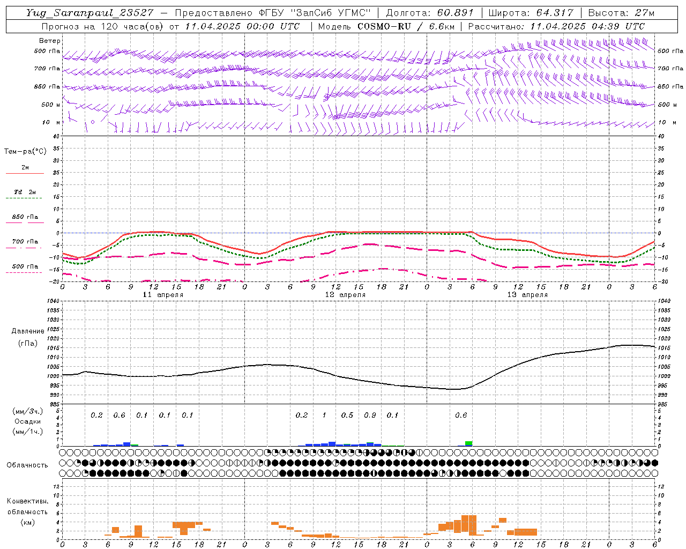Select the model name COSMO-RU / 6.6км
This screenshot has height=549, width=686.
pos(406,26)
